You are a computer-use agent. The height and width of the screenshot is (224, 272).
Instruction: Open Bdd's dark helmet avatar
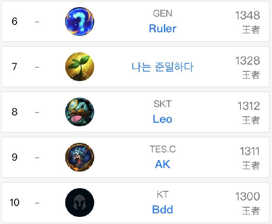coord(80,202)
